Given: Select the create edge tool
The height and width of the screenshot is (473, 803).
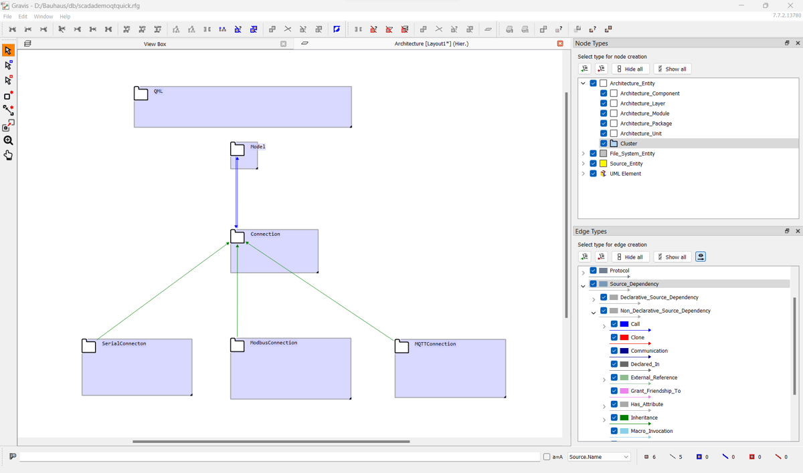Looking at the screenshot, I should (x=8, y=110).
